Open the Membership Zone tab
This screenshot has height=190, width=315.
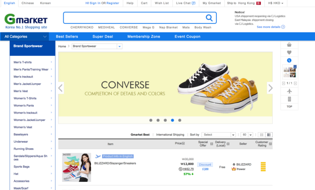coord(144,37)
